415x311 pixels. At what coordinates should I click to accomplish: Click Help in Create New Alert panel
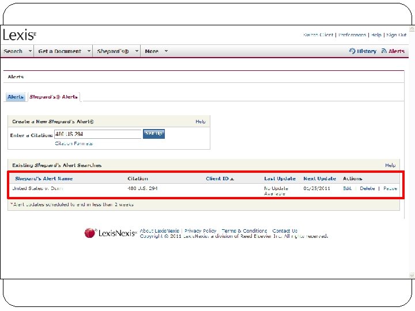[x=201, y=122]
